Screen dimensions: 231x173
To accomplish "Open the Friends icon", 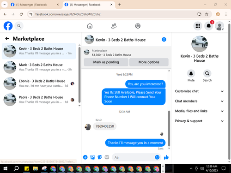I will point(114,26).
